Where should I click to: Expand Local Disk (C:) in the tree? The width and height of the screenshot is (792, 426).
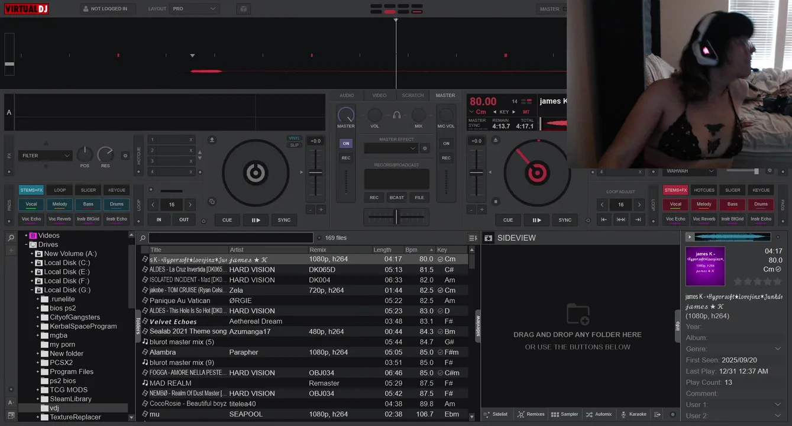[x=32, y=263]
